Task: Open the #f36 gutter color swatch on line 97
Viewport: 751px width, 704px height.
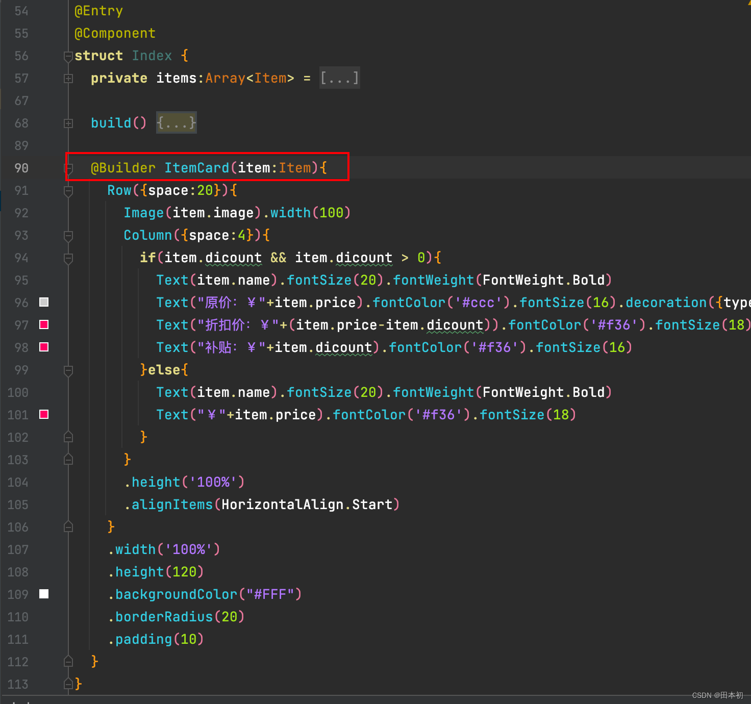Action: 44,324
